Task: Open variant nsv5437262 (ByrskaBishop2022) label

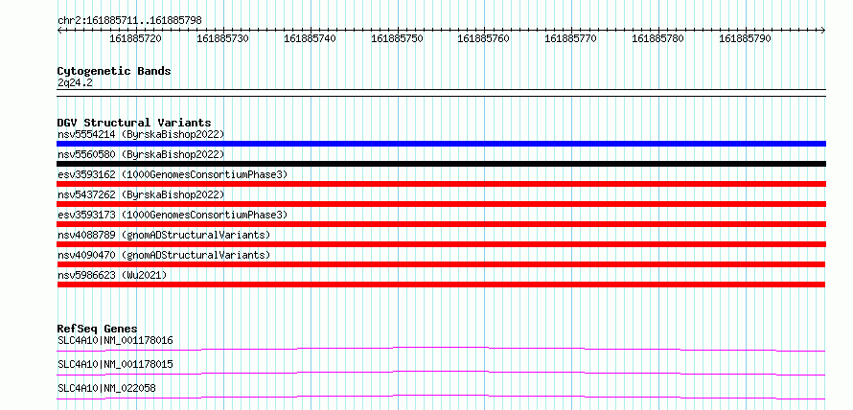Action: (141, 194)
